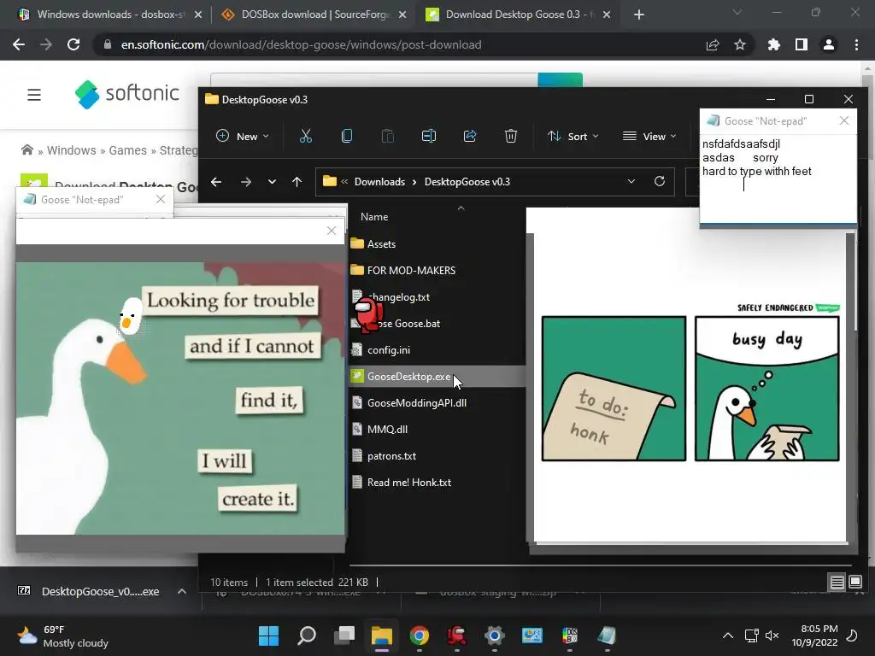Screen dimensions: 875x656
Task: Click the Copy icon in Explorer toolbar
Action: (347, 136)
